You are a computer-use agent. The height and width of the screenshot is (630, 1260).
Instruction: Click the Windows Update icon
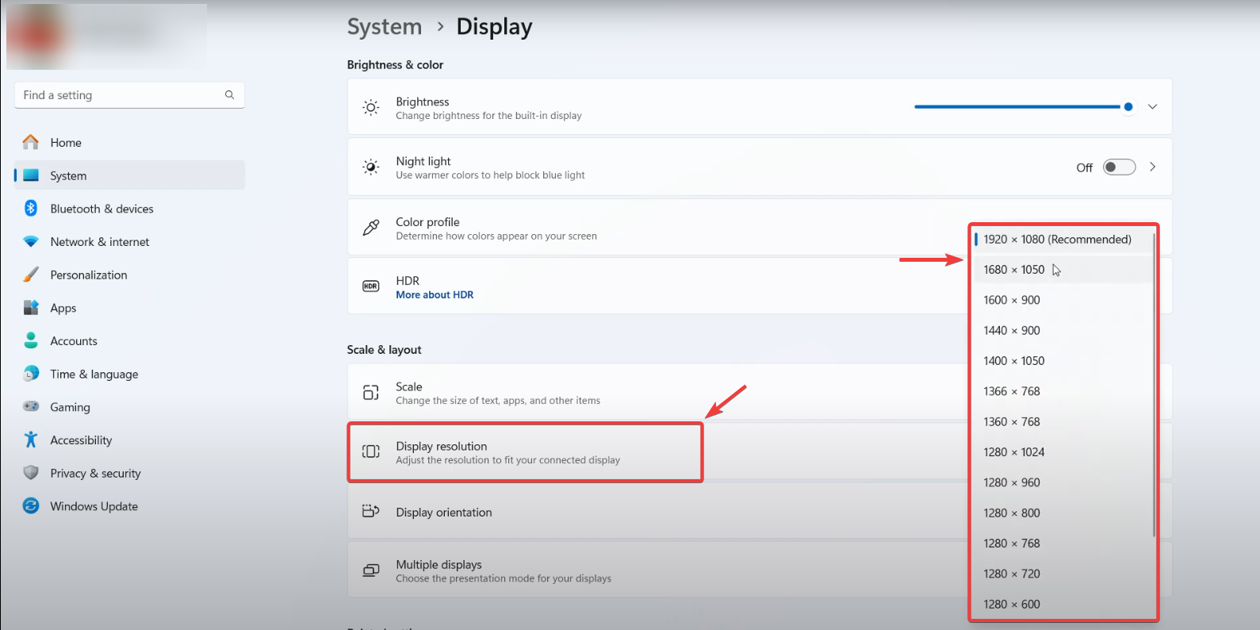(x=31, y=505)
